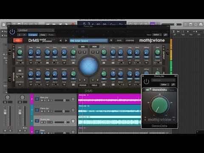
Task: Toggle the StereoDelta window power button
Action: [x=146, y=82]
